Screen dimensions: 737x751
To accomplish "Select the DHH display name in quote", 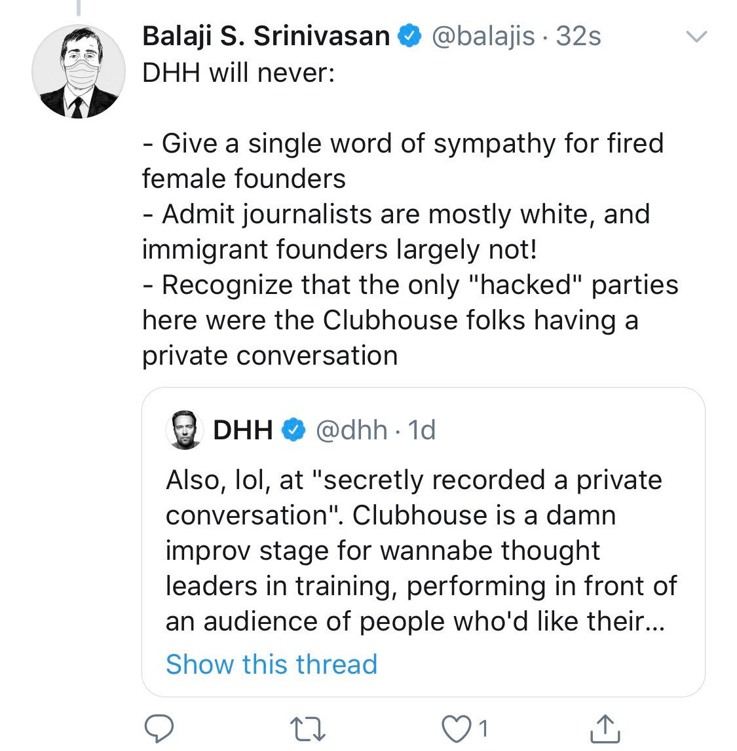I will [243, 430].
